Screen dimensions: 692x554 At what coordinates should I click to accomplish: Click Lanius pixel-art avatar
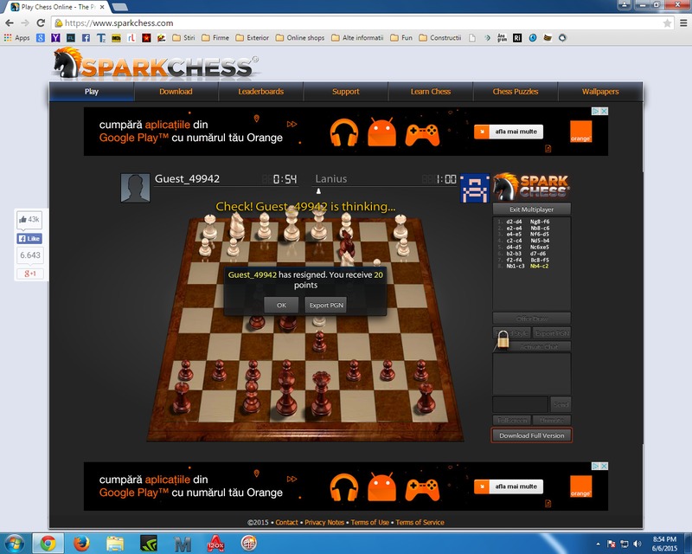475,188
